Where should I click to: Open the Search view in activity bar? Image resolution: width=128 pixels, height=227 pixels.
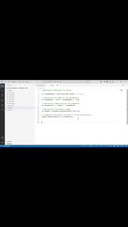[2, 91]
